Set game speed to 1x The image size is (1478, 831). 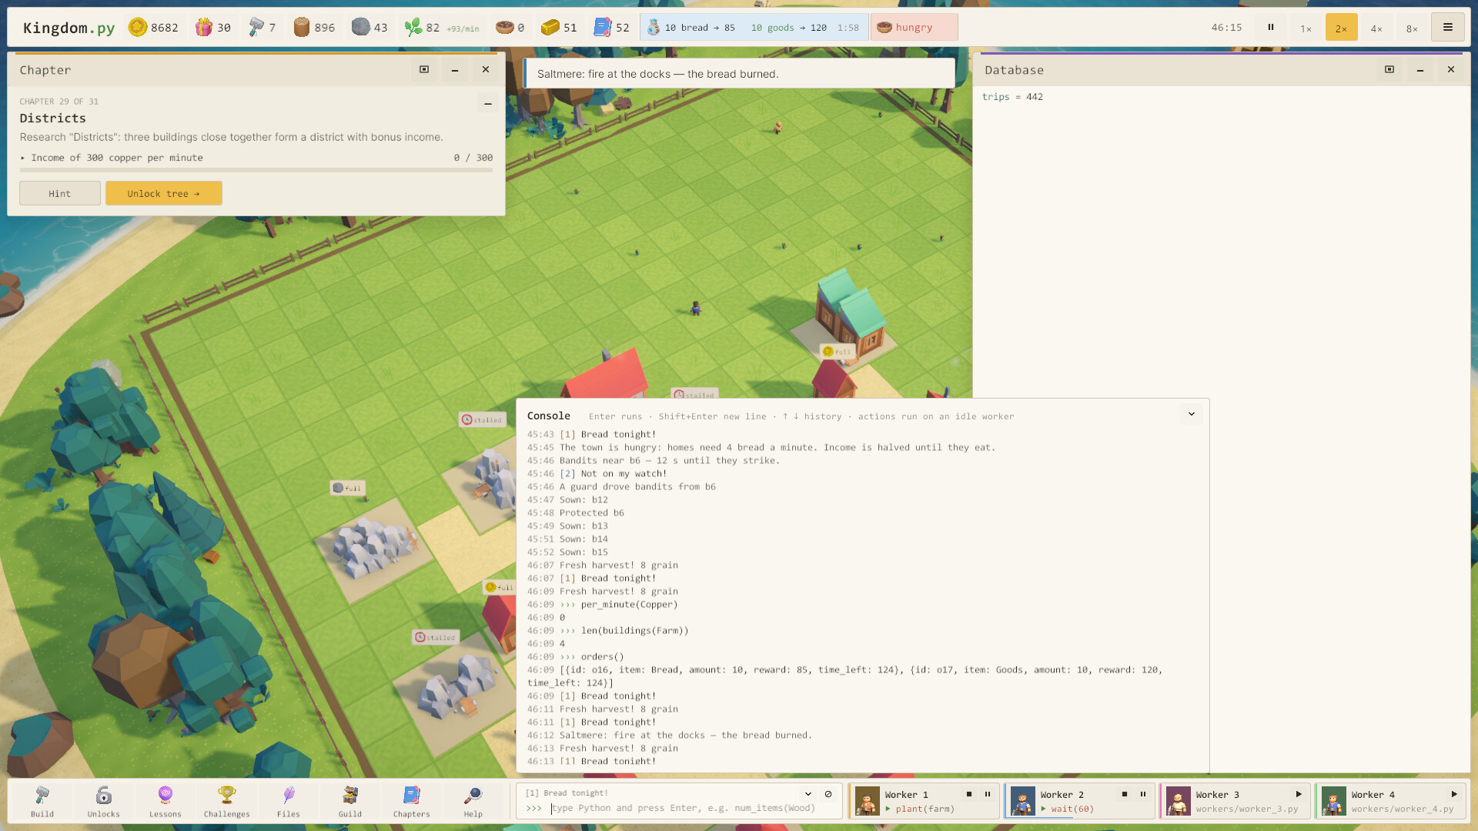point(1306,28)
